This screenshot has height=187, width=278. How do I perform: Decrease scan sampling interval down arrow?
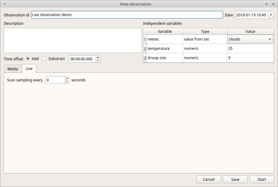67,81
